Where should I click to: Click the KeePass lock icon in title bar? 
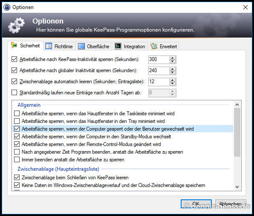7,7
